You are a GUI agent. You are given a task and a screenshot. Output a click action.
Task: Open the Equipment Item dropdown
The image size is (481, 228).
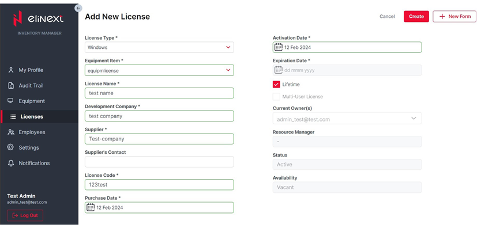(x=159, y=70)
